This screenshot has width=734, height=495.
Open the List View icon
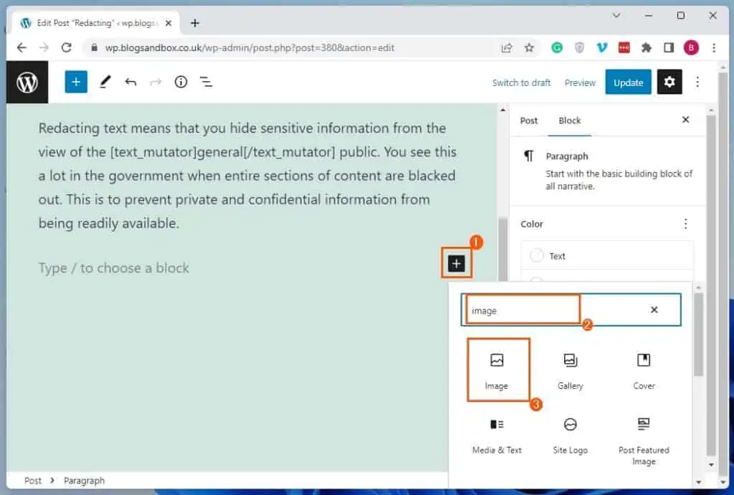coord(206,82)
